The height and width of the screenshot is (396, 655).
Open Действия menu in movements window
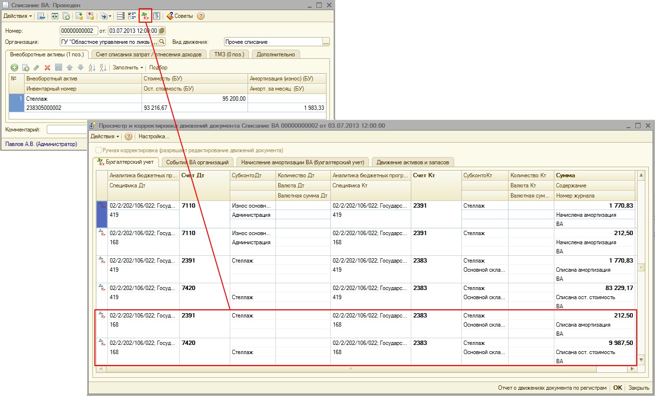[105, 136]
